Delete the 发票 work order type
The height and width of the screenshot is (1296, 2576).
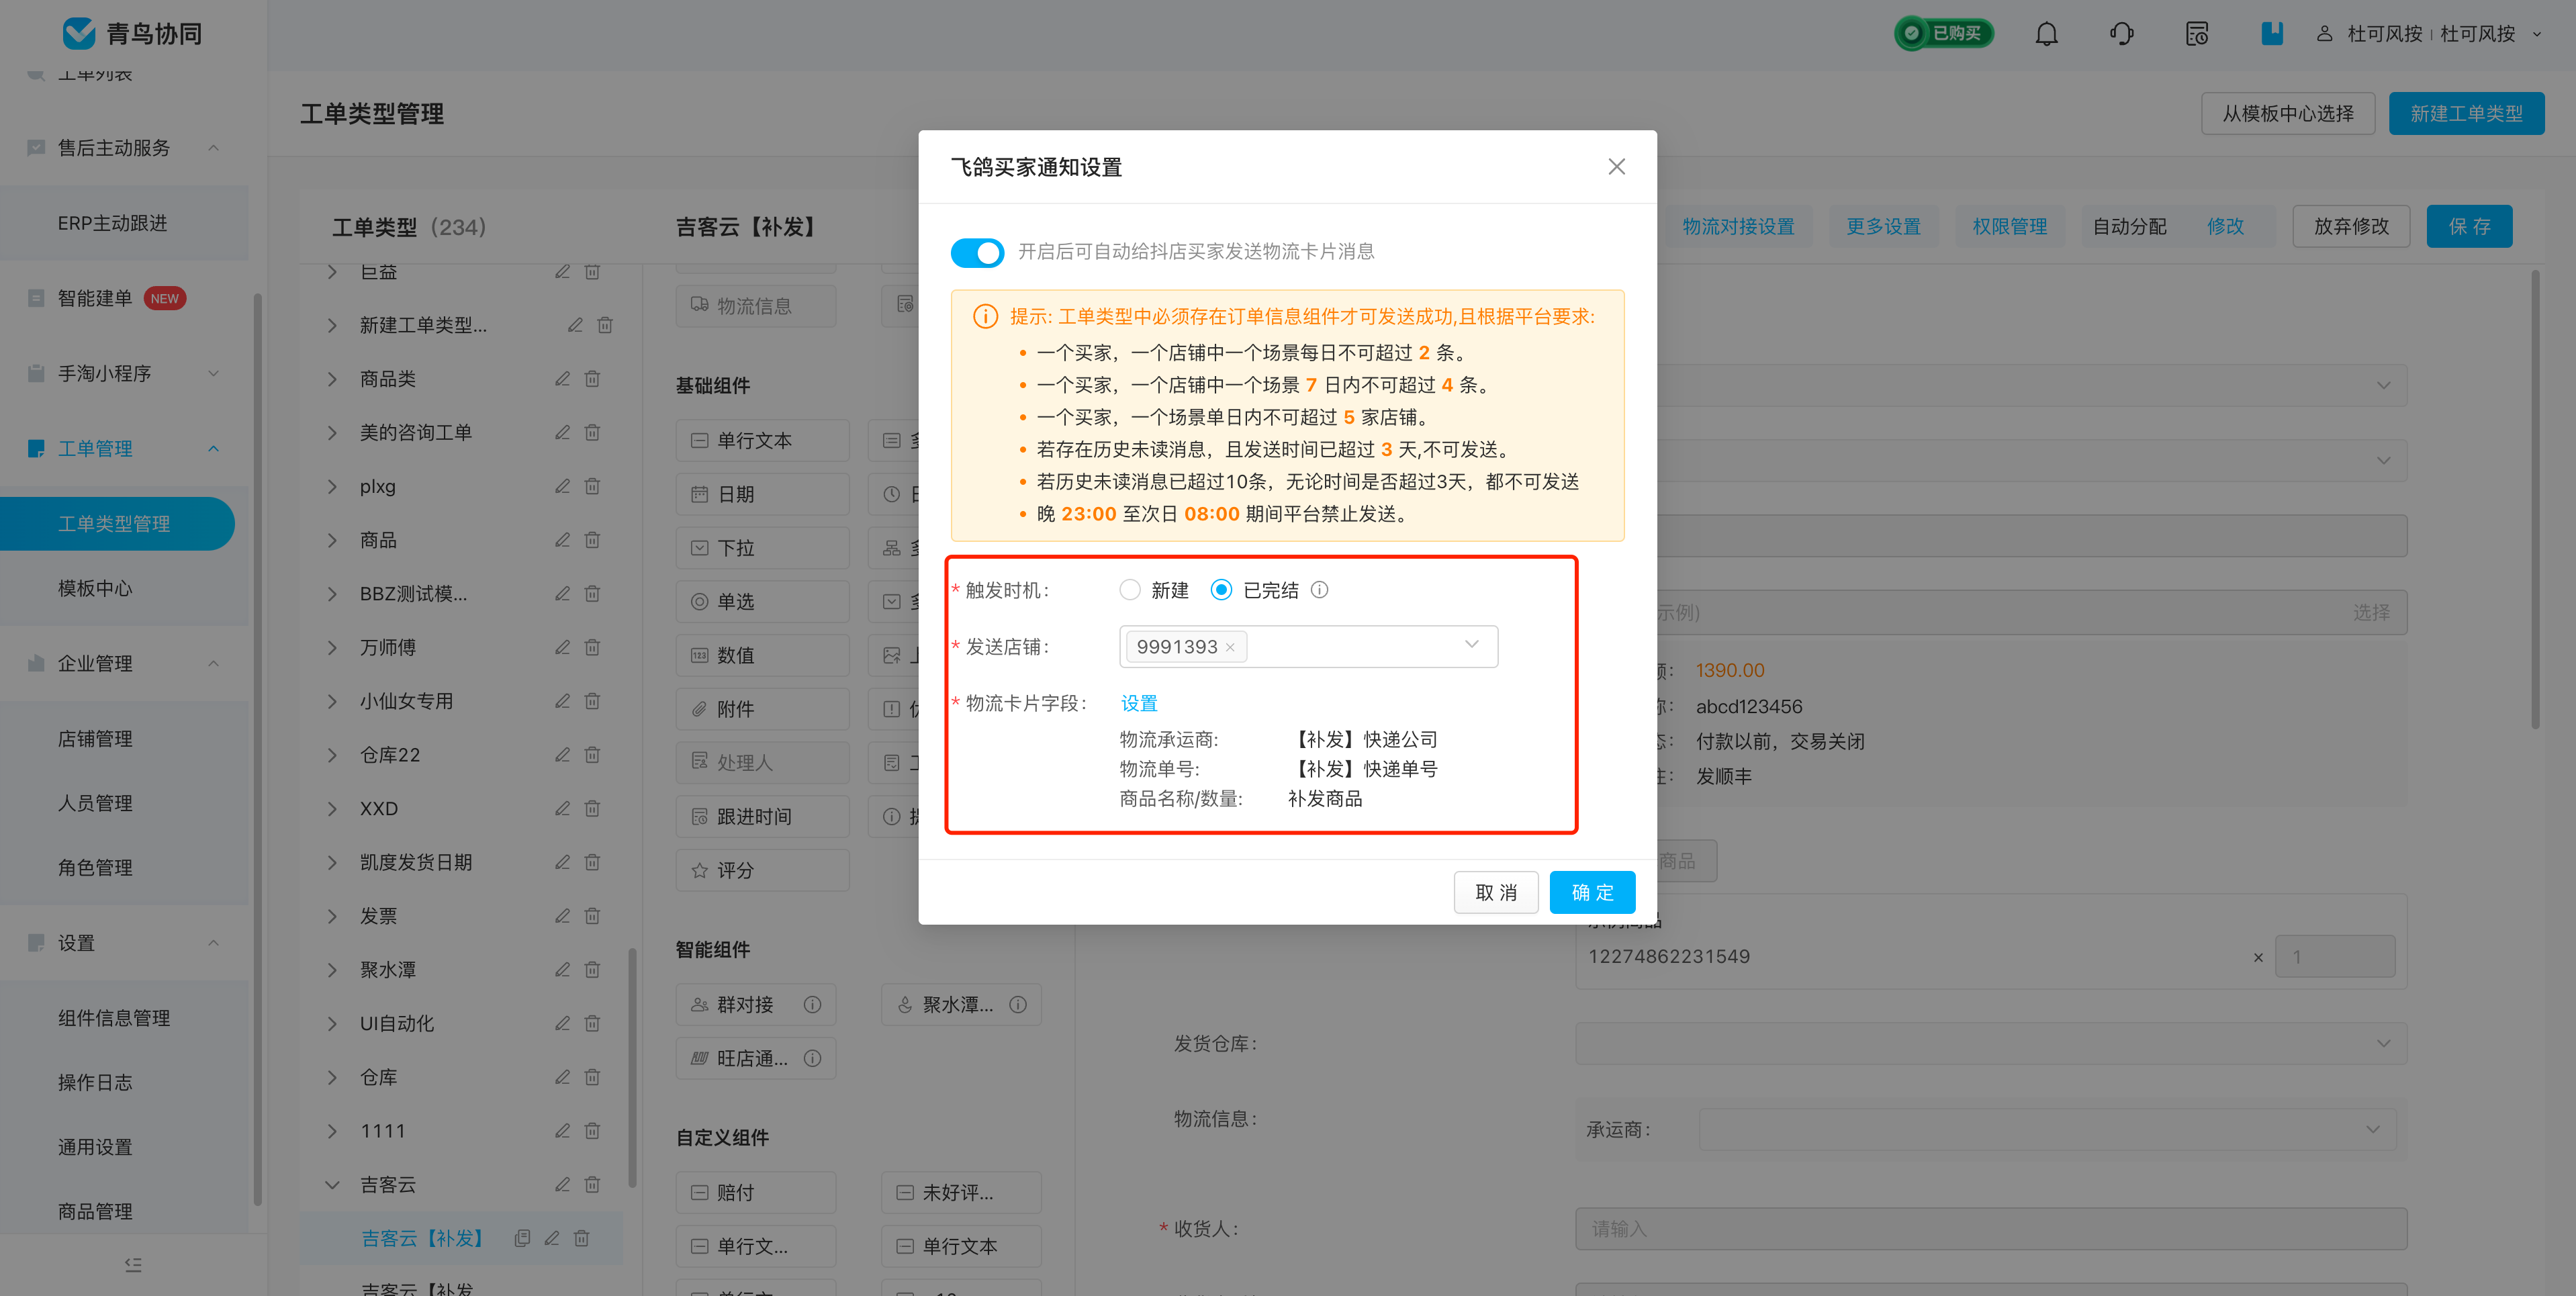tap(592, 916)
